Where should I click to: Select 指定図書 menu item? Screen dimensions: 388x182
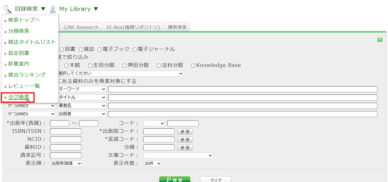pos(18,53)
